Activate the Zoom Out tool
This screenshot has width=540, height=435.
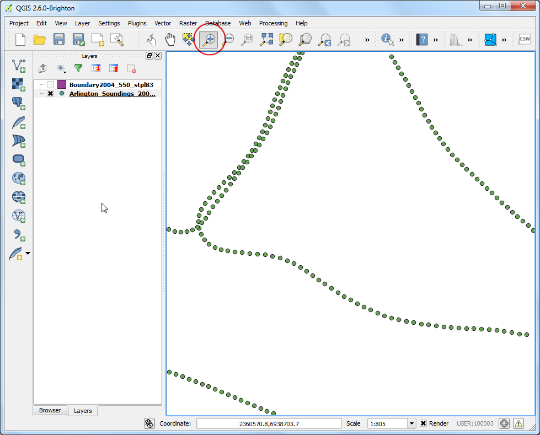tap(228, 40)
